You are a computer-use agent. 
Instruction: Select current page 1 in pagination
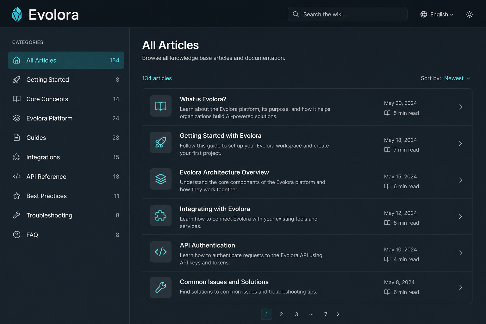[266, 314]
